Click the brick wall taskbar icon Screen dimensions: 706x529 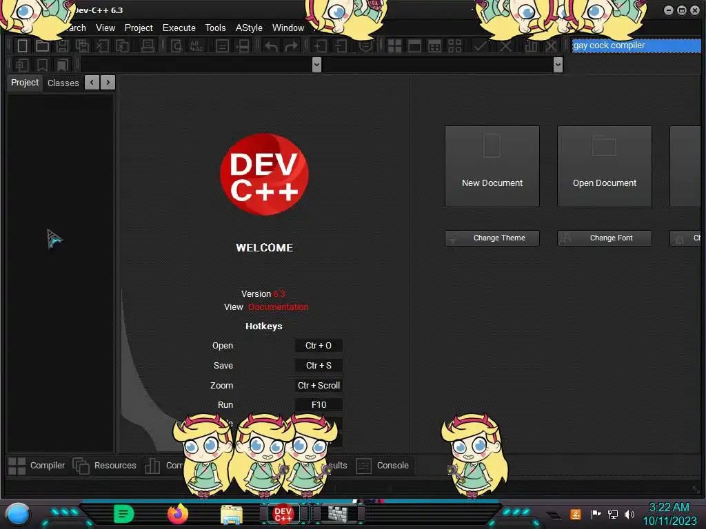[x=338, y=513]
